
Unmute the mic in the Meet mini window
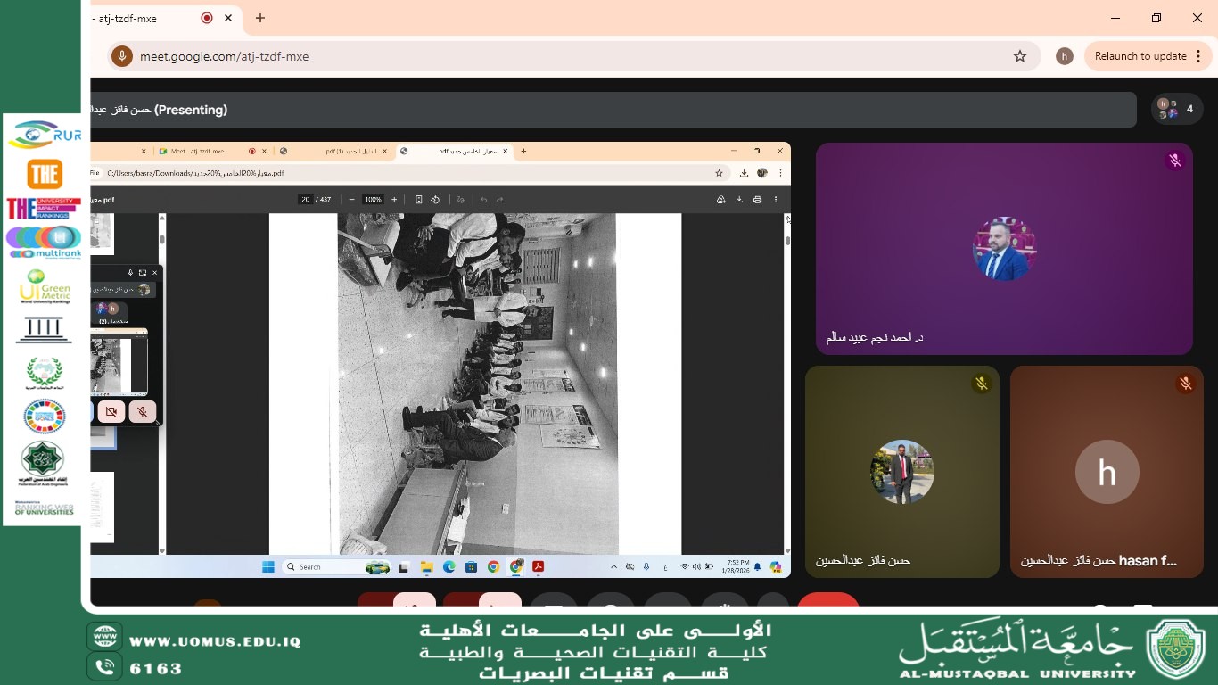[x=142, y=411]
